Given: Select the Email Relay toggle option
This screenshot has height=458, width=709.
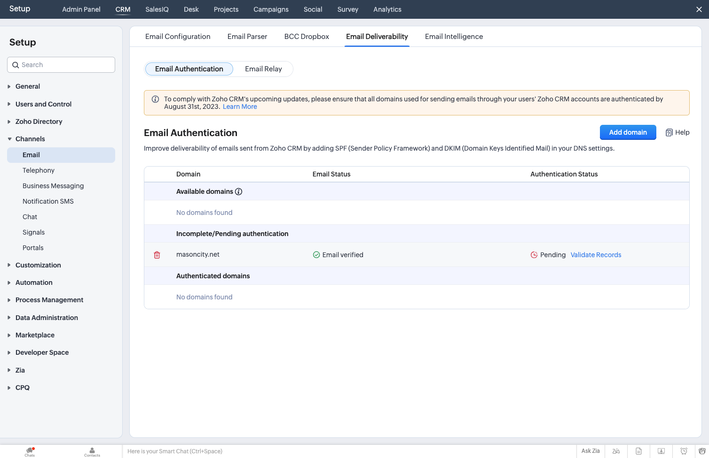Looking at the screenshot, I should point(263,69).
